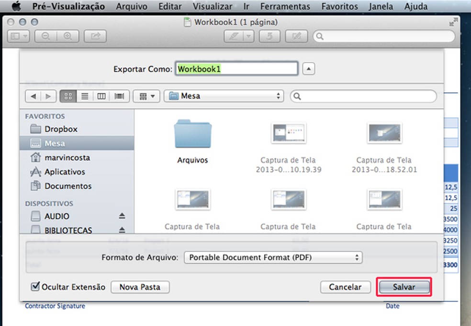Uncheck the Ocultar Extensão checkbox
The image size is (471, 326).
[36, 287]
